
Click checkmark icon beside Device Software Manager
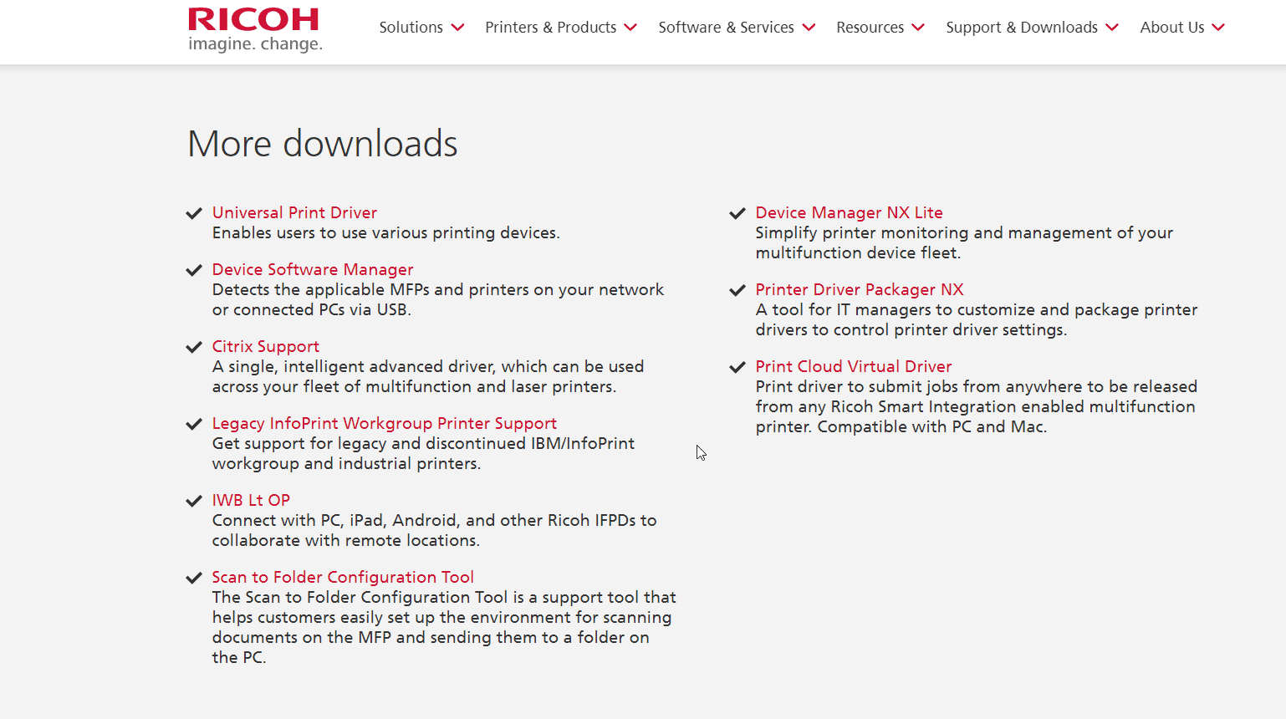point(194,270)
